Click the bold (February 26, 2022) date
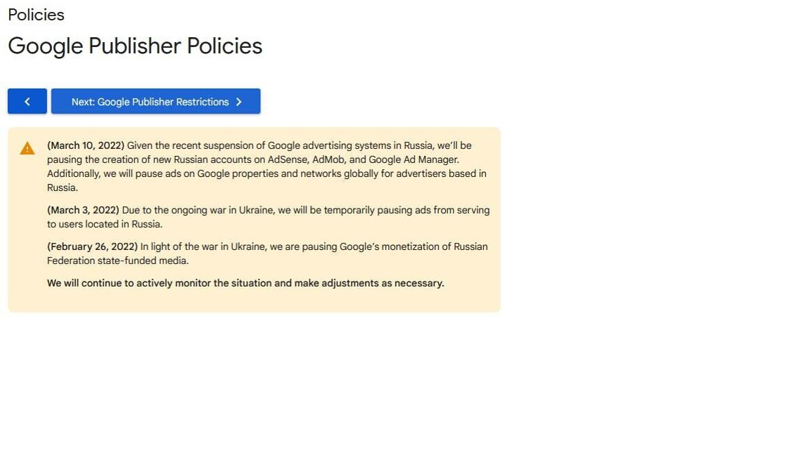 coord(93,246)
